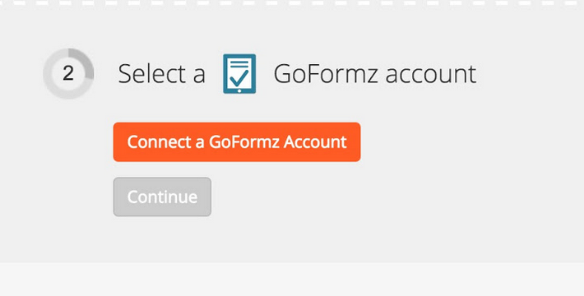Click the checkmark inside GoFormz logo
The height and width of the screenshot is (296, 584).
click(x=239, y=76)
